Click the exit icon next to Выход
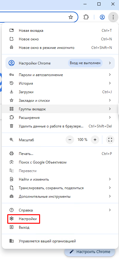 [x=12, y=227]
